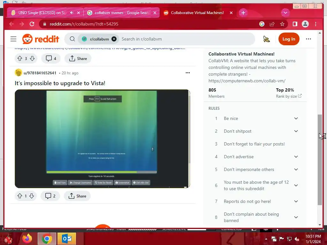
Task: Close the Collaborative Virtual Machines tab
Action: click(x=231, y=13)
